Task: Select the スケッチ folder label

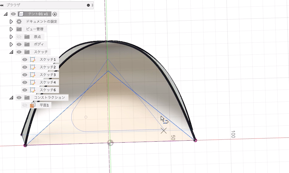Action: pyautogui.click(x=41, y=52)
